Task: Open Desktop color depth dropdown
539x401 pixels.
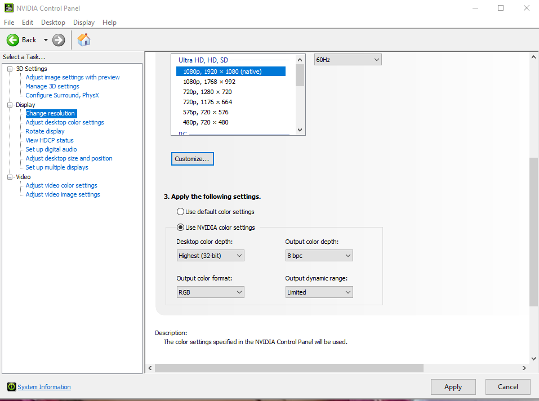Action: 211,256
